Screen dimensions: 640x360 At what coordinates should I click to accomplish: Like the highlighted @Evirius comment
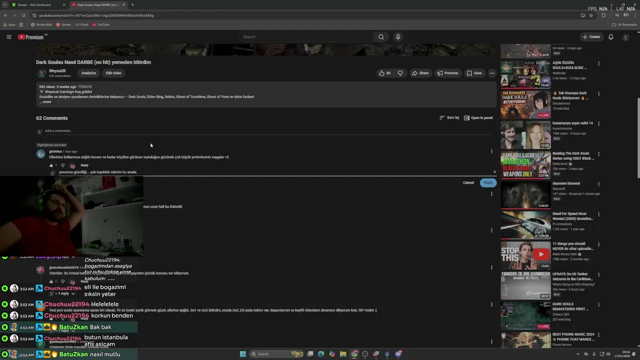51,165
